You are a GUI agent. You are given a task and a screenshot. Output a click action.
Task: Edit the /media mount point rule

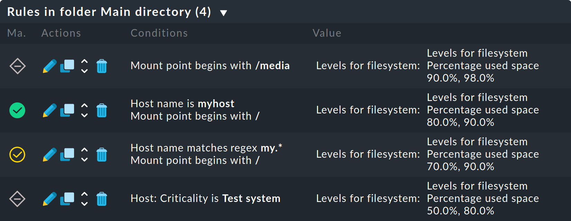click(x=49, y=66)
